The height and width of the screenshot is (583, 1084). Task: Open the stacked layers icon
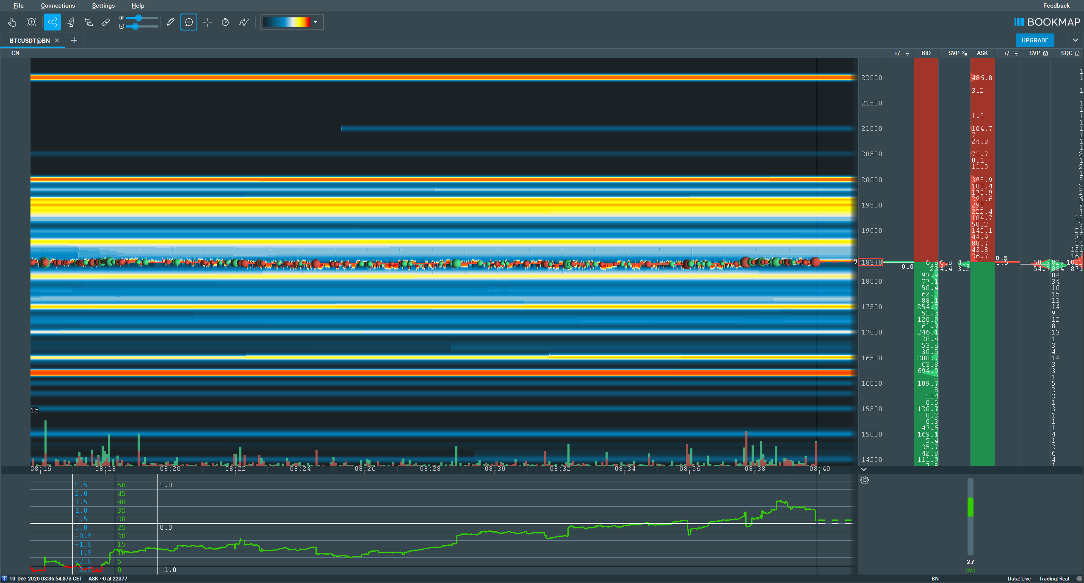click(x=88, y=22)
